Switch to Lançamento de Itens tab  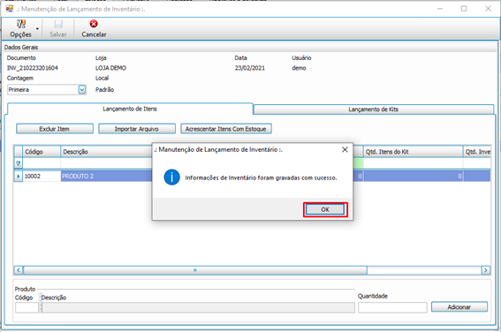(130, 109)
